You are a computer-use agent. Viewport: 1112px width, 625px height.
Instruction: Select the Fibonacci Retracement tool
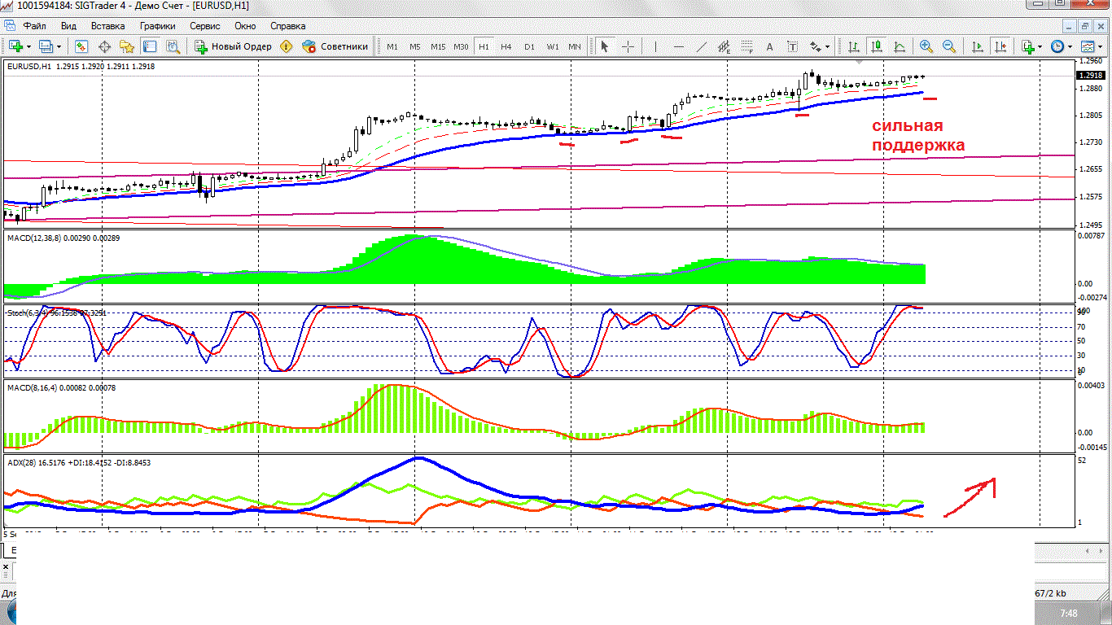point(747,46)
